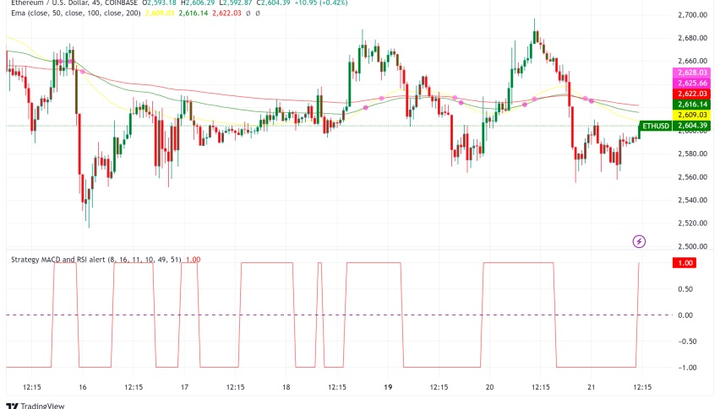The image size is (720, 409).
Task: Click the Strategy MACD and RSI alert label
Action: (96, 260)
